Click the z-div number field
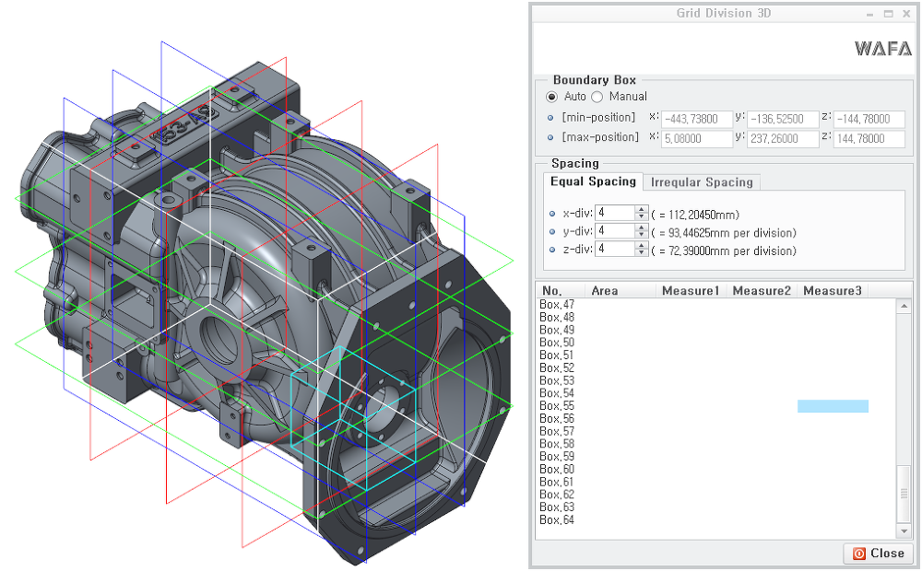Screen dimensions: 922x571 pyautogui.click(x=615, y=249)
